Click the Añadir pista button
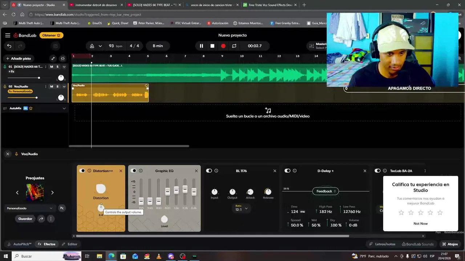Image resolution: width=465 pixels, height=261 pixels. tap(18, 58)
